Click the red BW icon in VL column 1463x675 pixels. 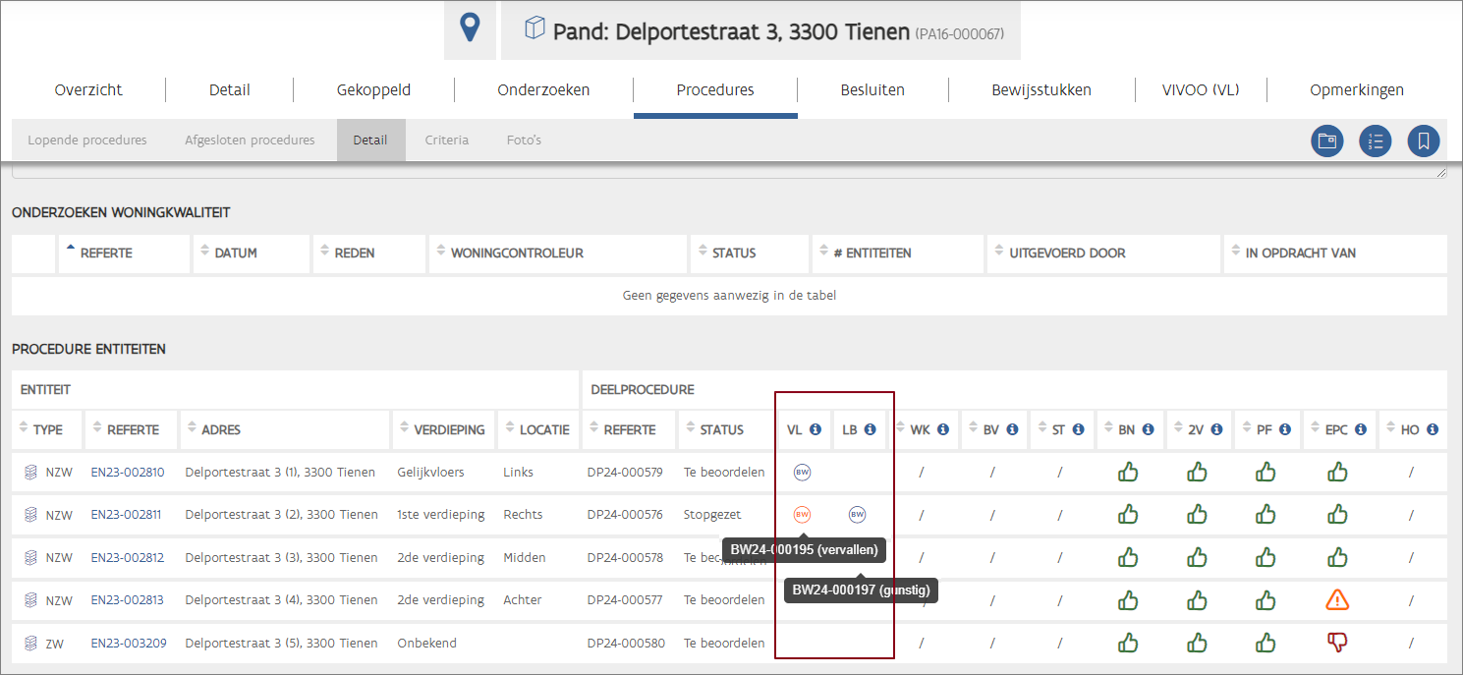point(802,514)
